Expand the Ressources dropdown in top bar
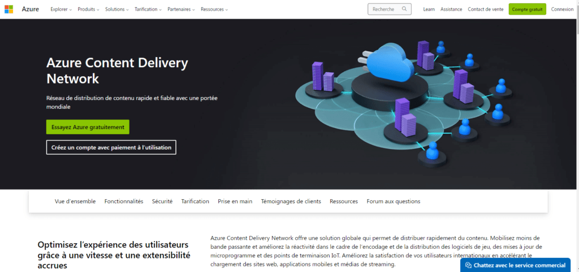 coord(214,9)
